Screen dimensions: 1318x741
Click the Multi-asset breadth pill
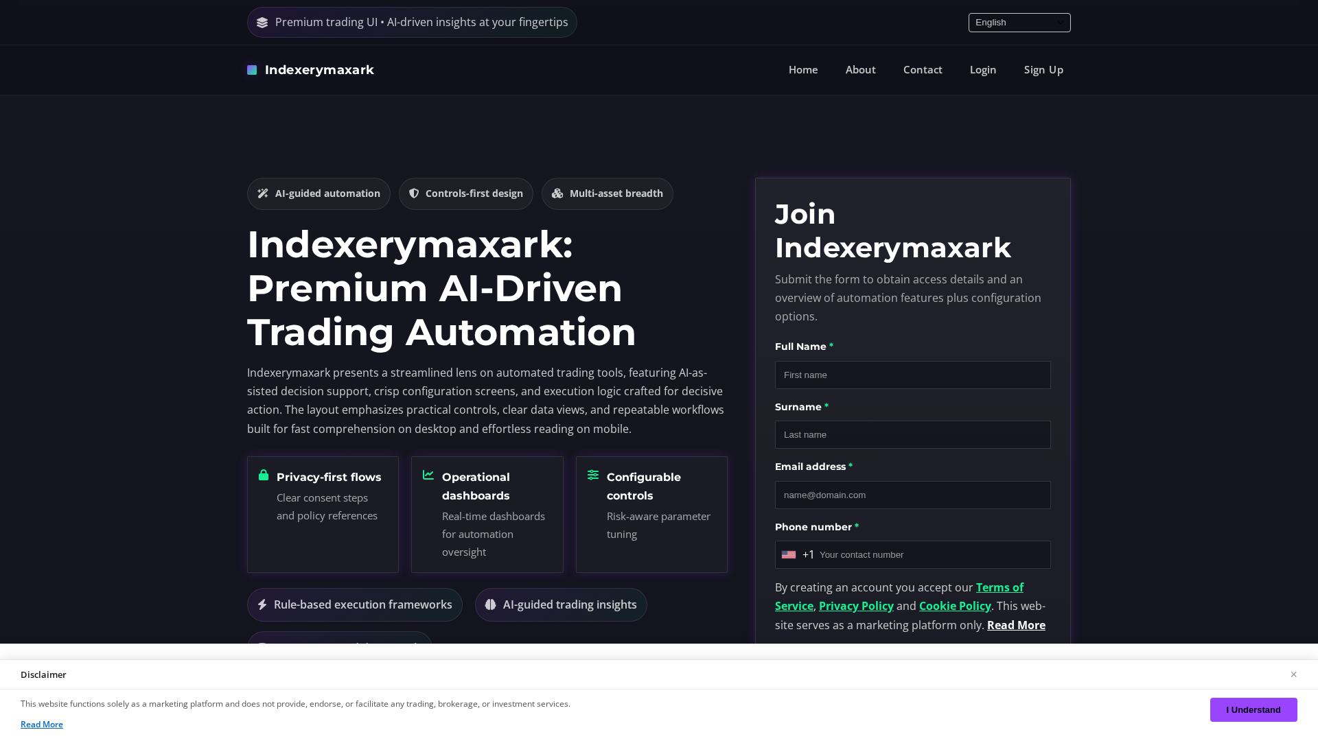coord(607,193)
